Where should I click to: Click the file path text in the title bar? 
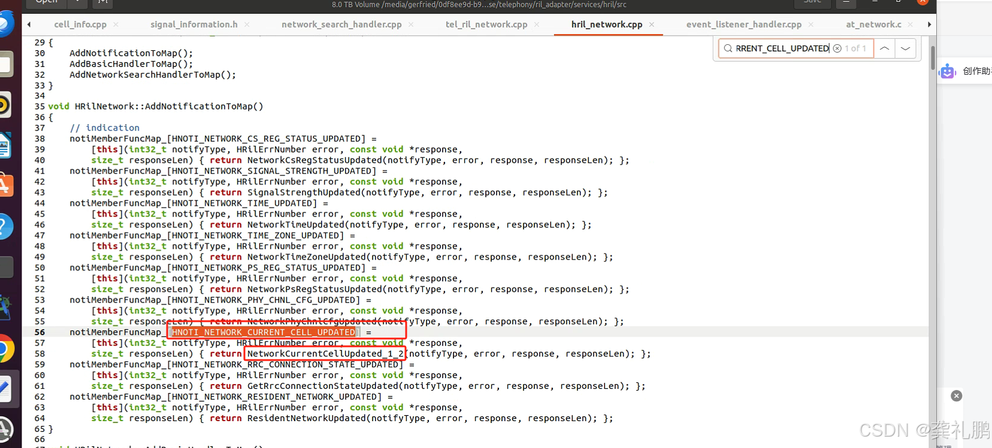tap(479, 5)
